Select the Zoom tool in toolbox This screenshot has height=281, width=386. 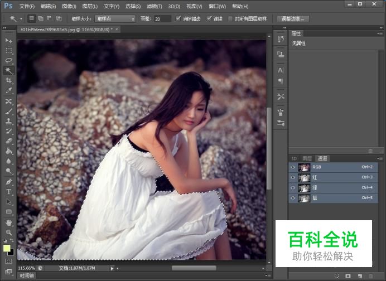(9, 232)
